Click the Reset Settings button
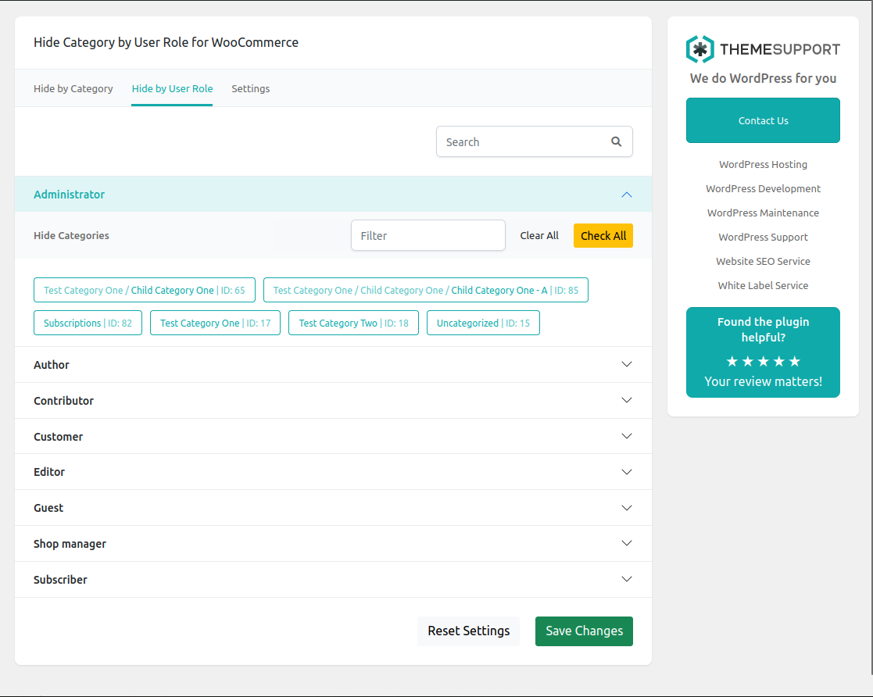The width and height of the screenshot is (873, 697). pos(468,631)
